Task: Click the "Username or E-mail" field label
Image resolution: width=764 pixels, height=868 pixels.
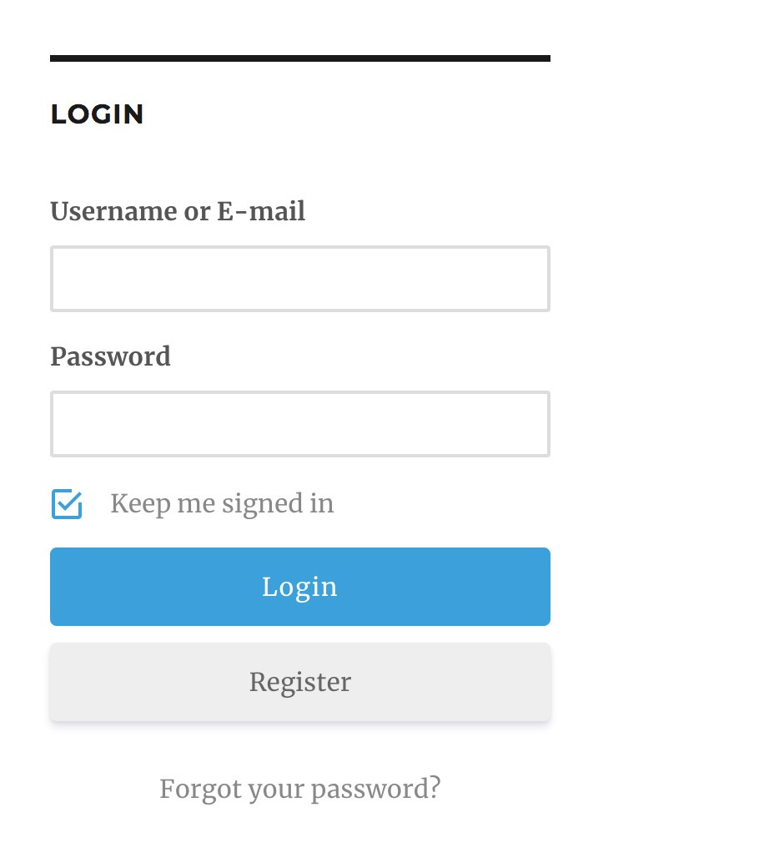Action: (178, 212)
